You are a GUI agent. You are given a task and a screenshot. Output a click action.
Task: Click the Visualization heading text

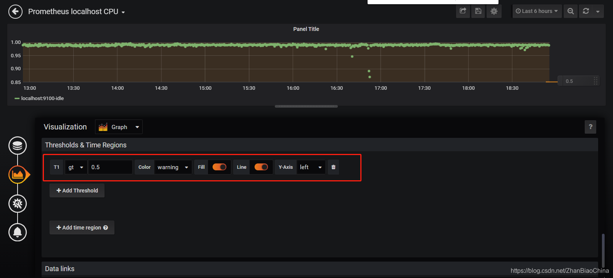coord(65,127)
